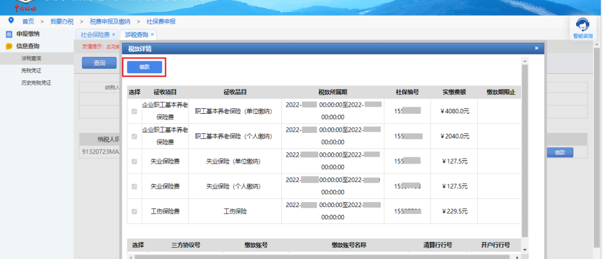
Task: Click the 信息查询 sidebar chat icon
Action: point(9,46)
